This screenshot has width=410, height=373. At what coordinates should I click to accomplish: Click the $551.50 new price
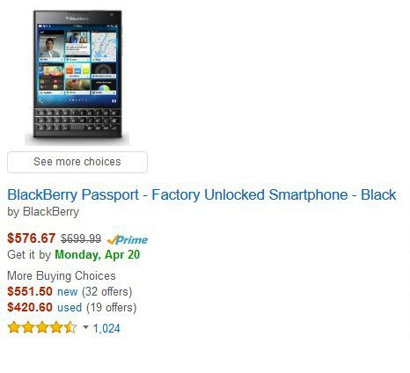(x=30, y=291)
